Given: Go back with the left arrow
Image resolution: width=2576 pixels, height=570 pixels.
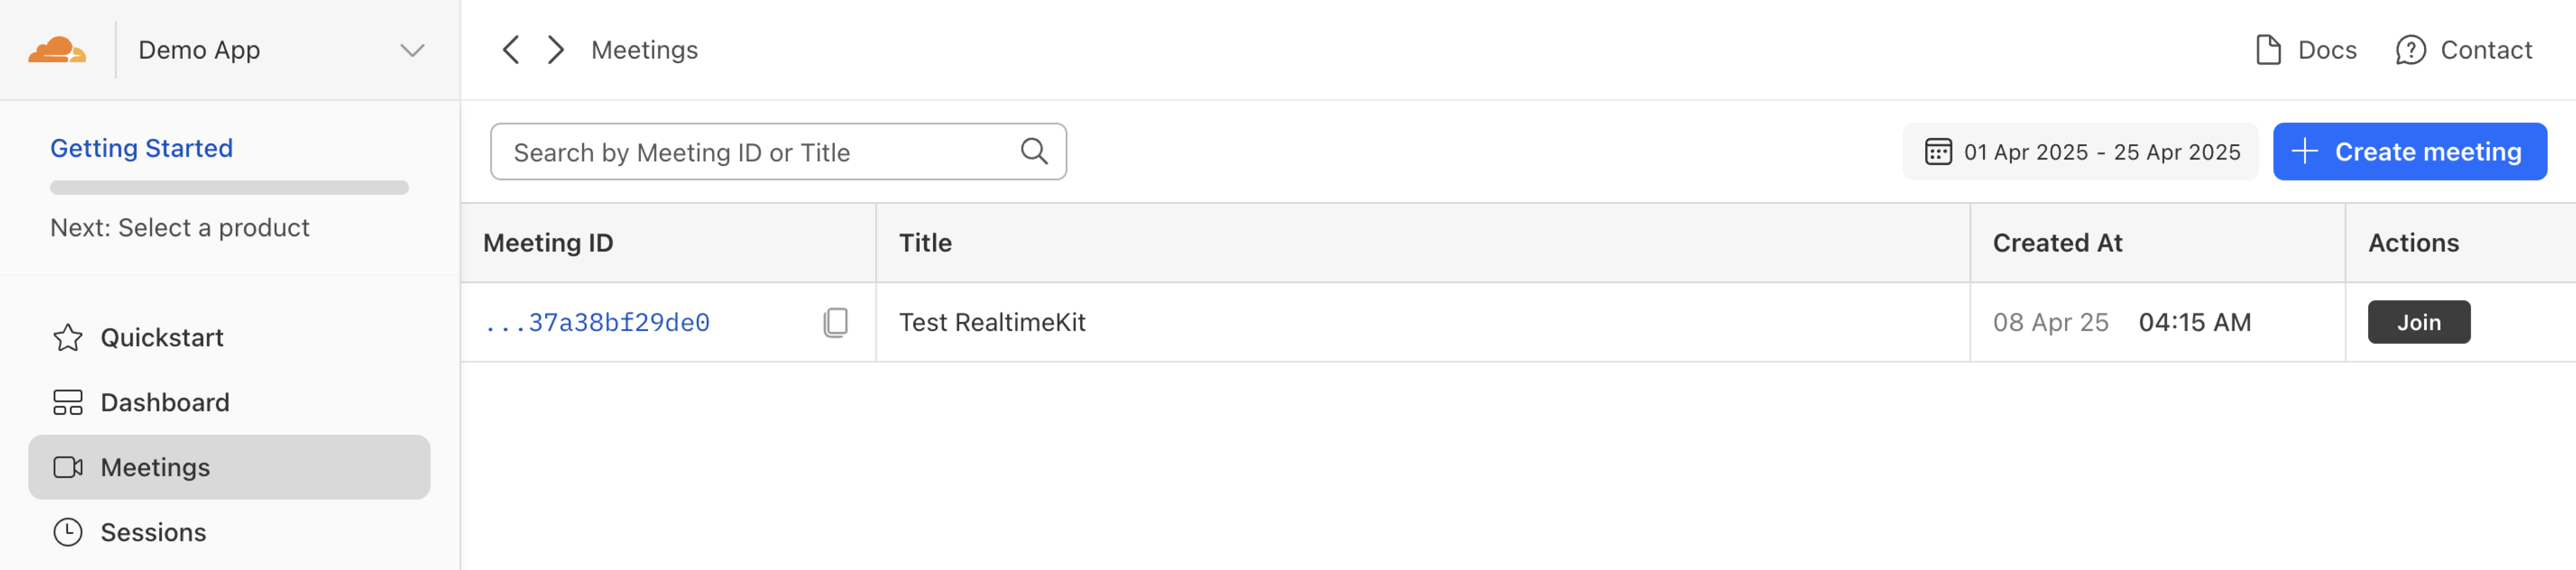Looking at the screenshot, I should click(511, 50).
